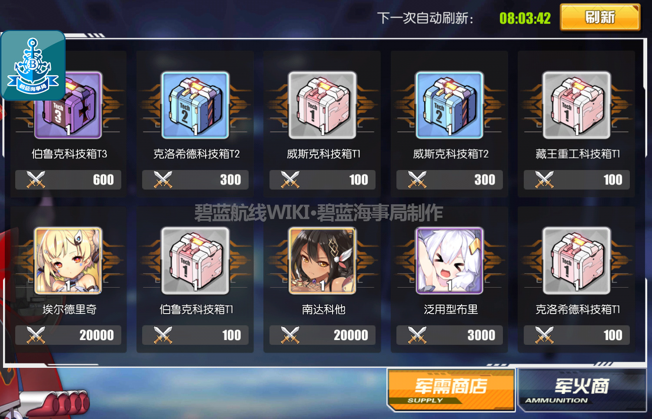This screenshot has width=652, height=419.
Task: Click the 20000 price under 南达科他
Action: click(x=323, y=335)
